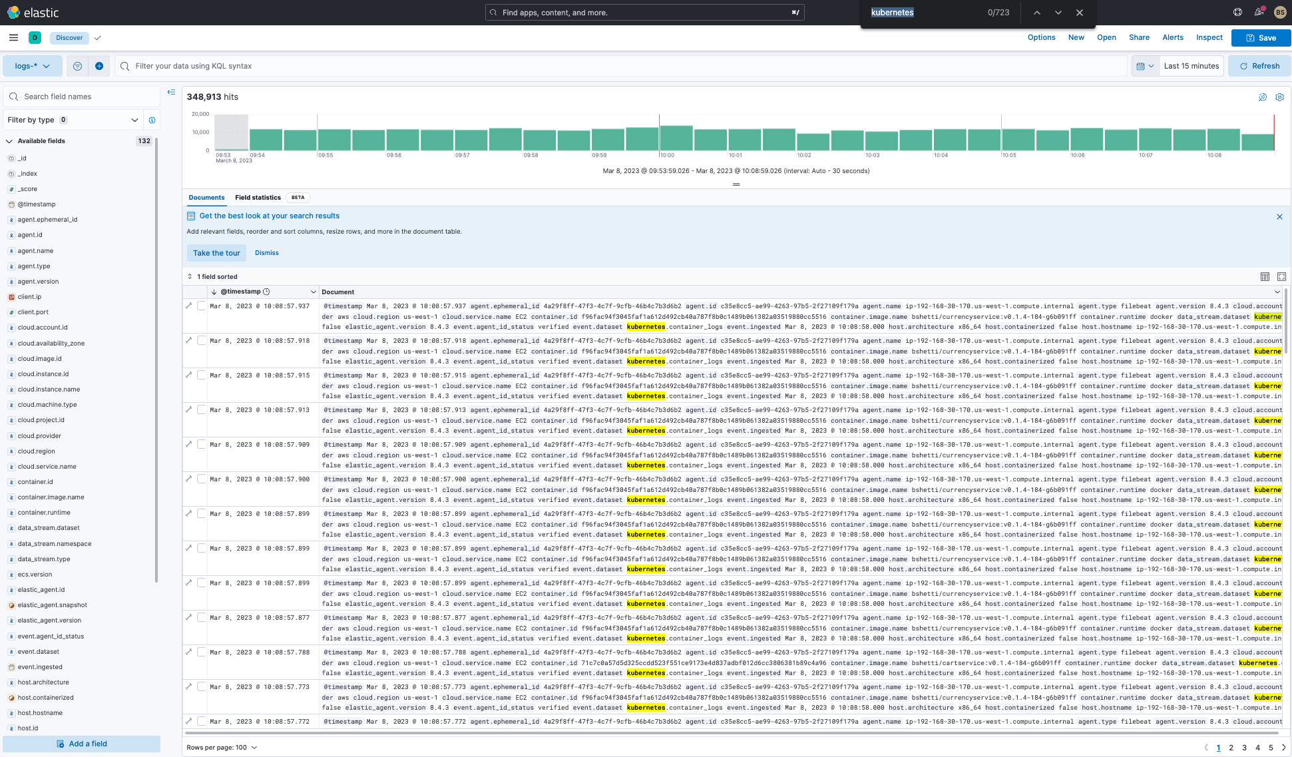Drag the histogram resize handle
Viewport: 1292px width, 757px height.
pos(736,184)
